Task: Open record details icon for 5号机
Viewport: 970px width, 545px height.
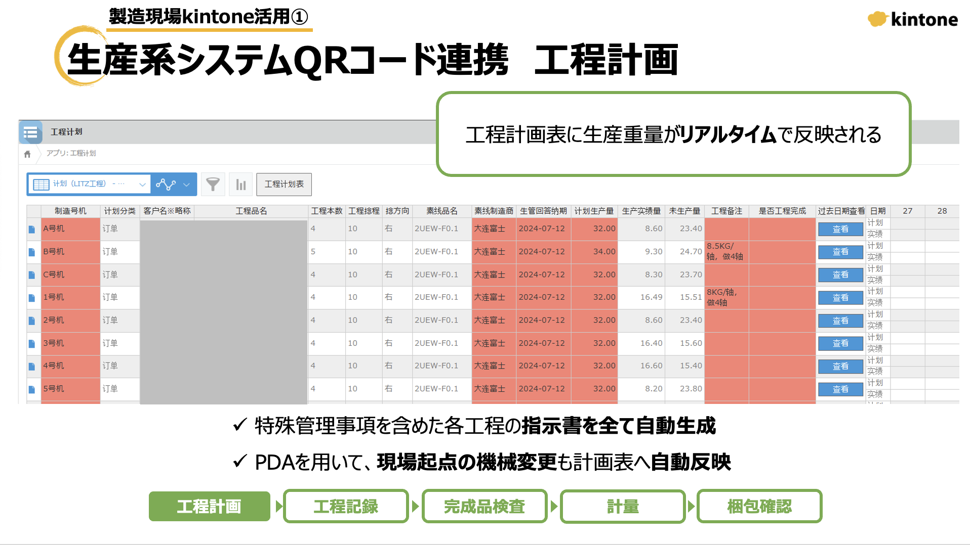Action: coord(32,390)
